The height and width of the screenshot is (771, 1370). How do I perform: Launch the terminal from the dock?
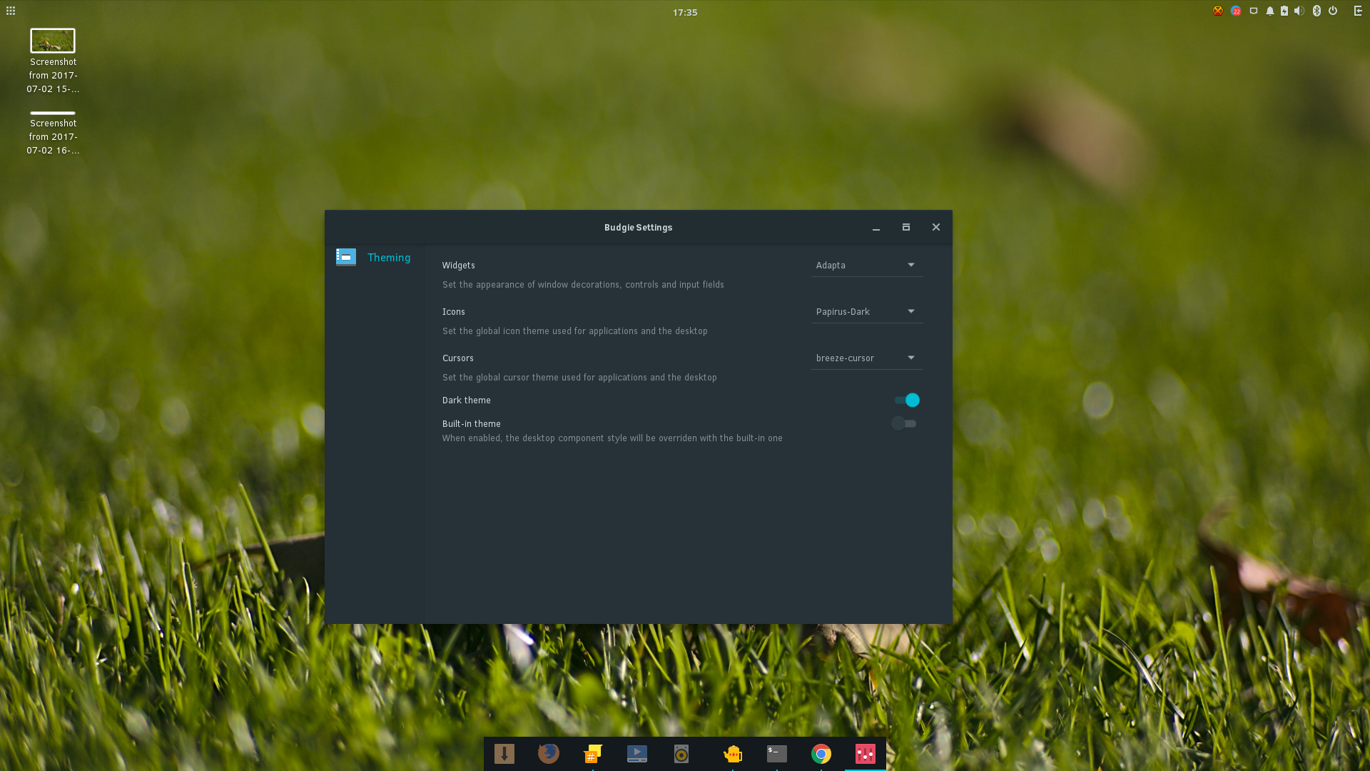point(777,754)
